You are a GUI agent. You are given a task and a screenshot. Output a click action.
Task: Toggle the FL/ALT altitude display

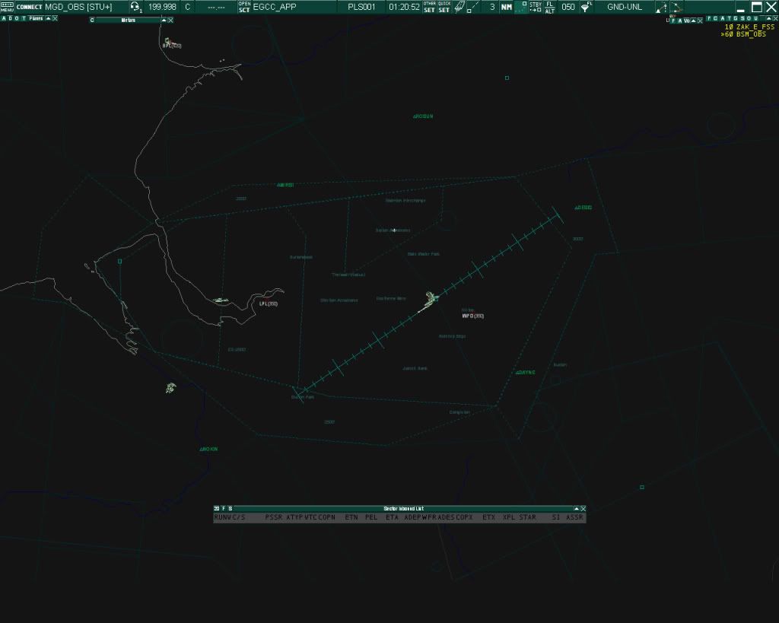point(550,7)
